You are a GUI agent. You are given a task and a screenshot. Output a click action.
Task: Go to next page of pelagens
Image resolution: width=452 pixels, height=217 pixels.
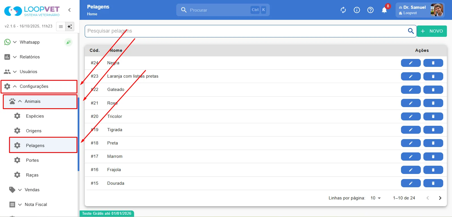[440, 198]
